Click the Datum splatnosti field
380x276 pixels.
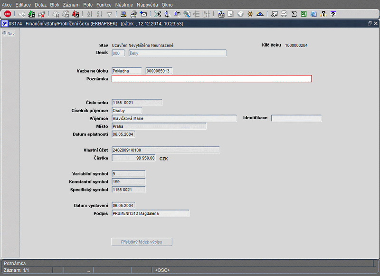pyautogui.click(x=123, y=134)
